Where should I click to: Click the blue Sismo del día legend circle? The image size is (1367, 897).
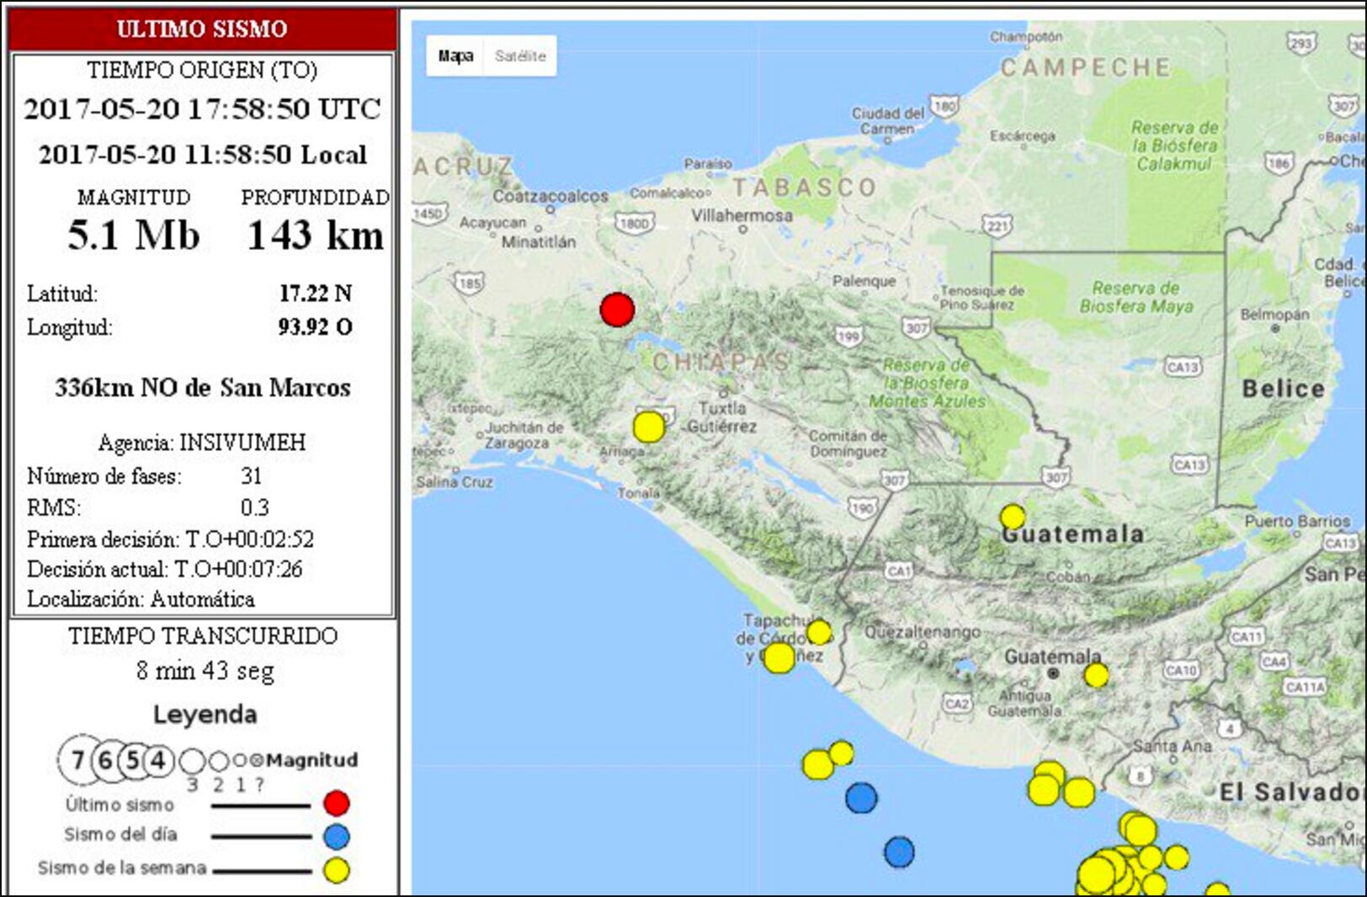[336, 836]
